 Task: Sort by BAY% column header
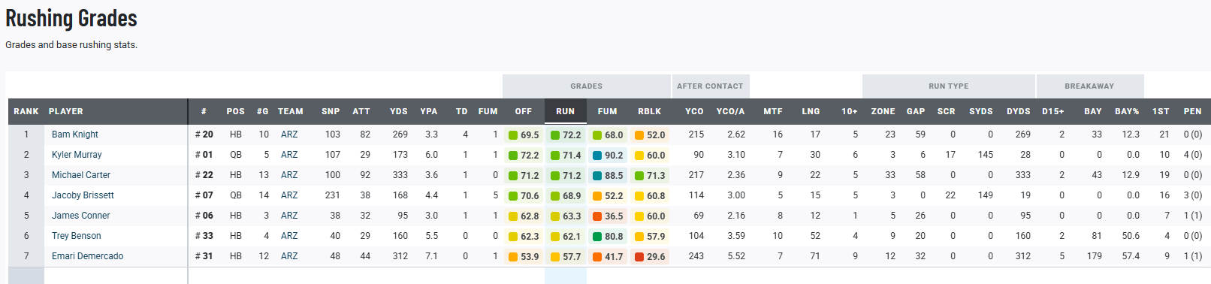[x=1127, y=111]
